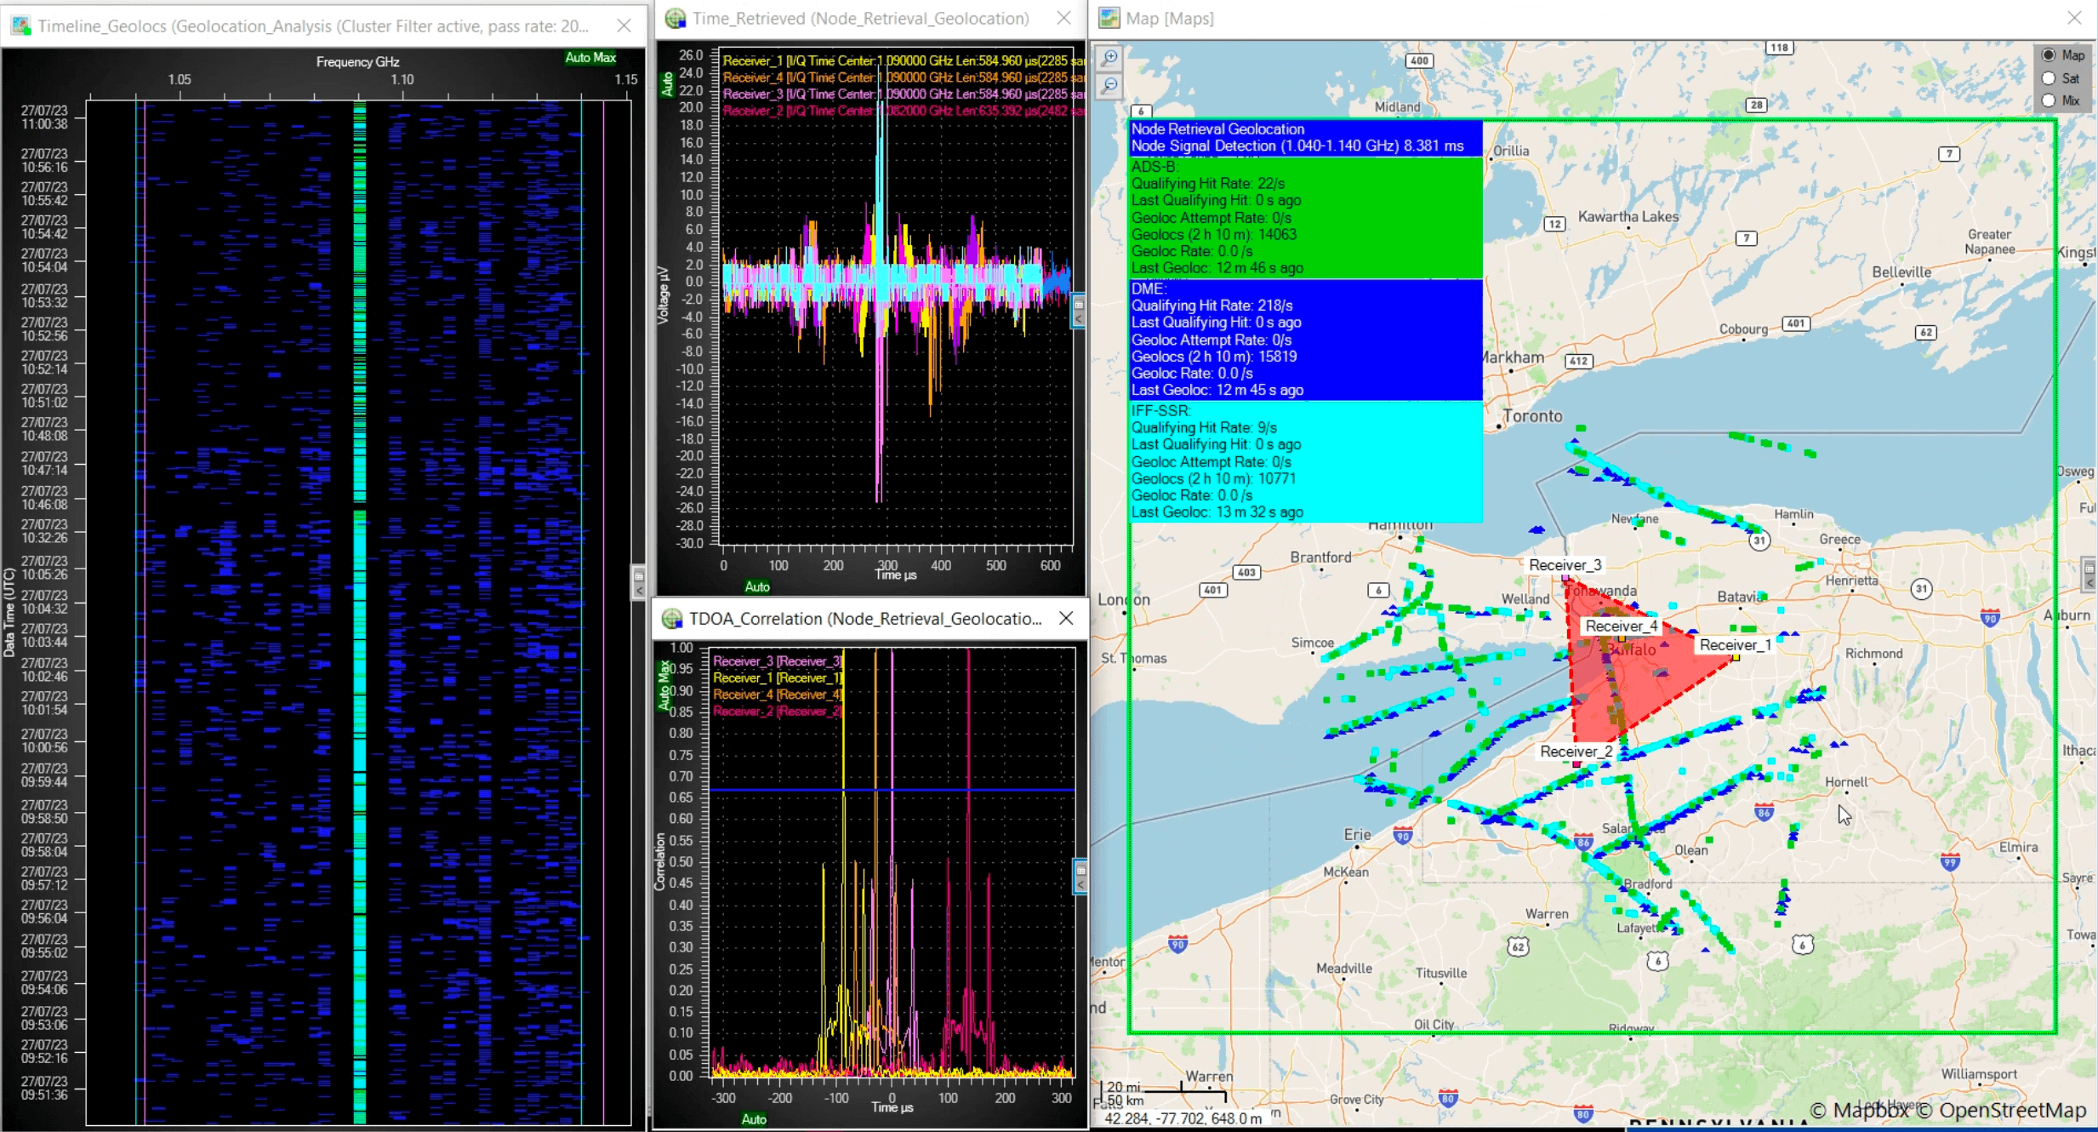This screenshot has width=2098, height=1132.
Task: Click the Timeline_Geolocs window title bar icon
Action: click(20, 25)
